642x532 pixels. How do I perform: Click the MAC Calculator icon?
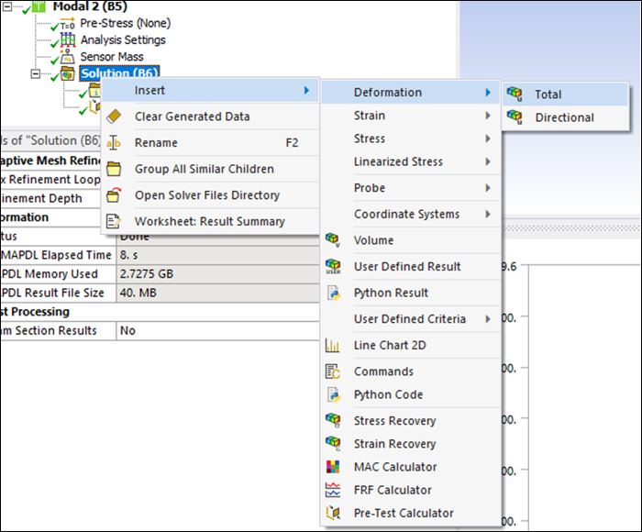(334, 467)
